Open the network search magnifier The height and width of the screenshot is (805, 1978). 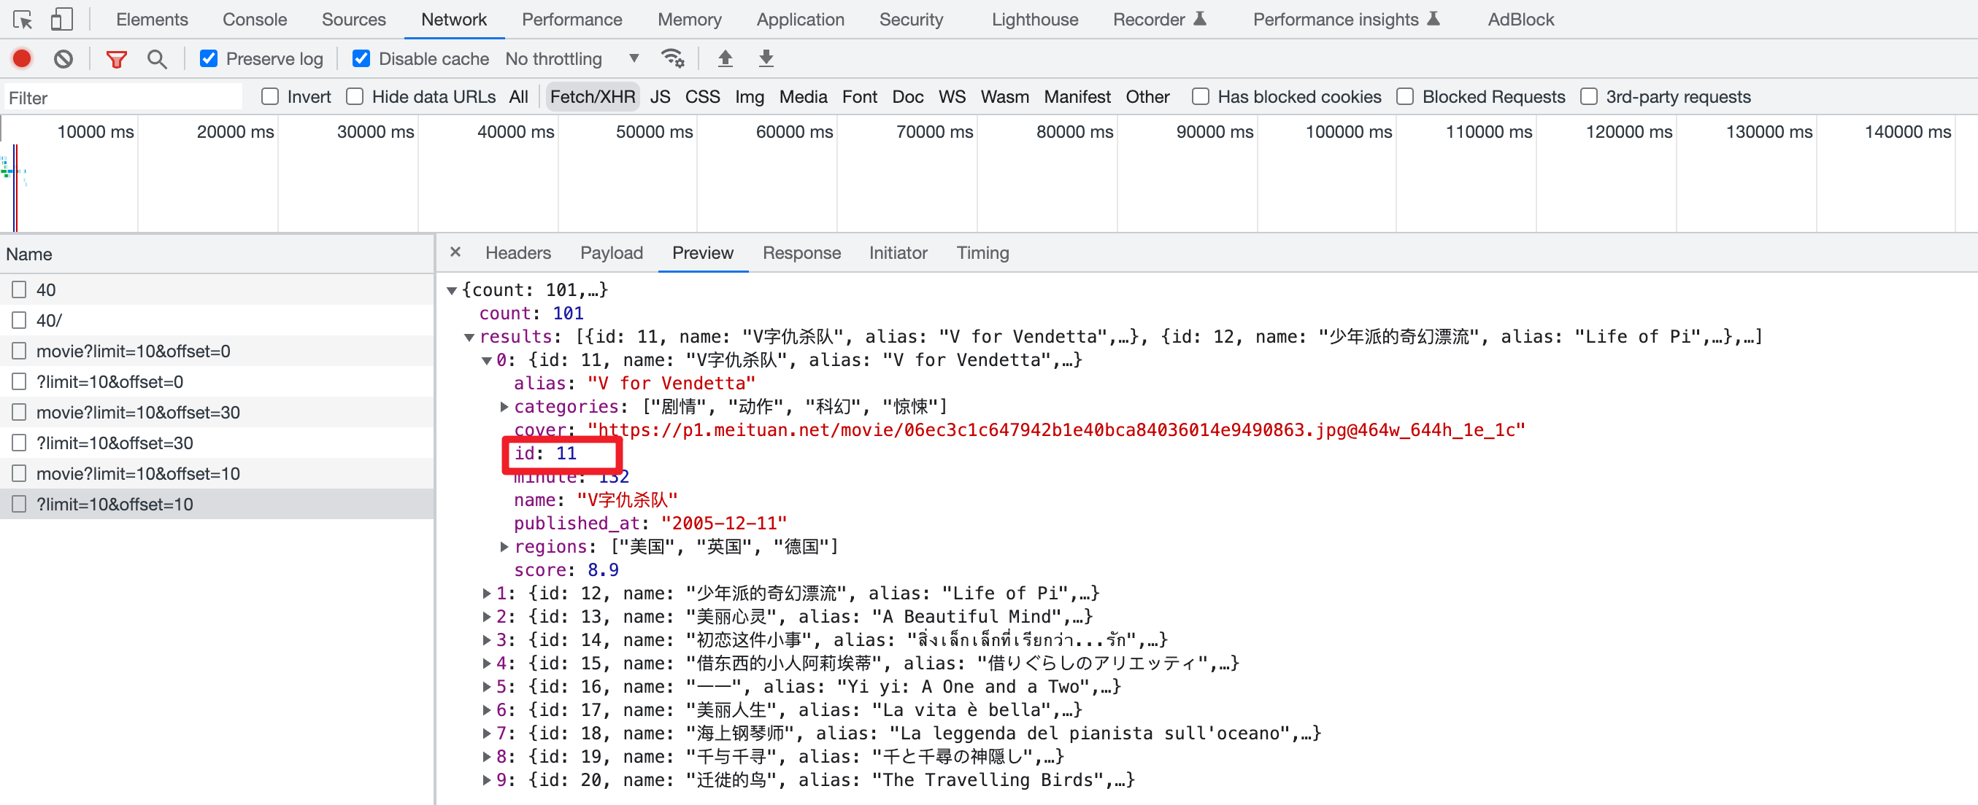[x=157, y=58]
